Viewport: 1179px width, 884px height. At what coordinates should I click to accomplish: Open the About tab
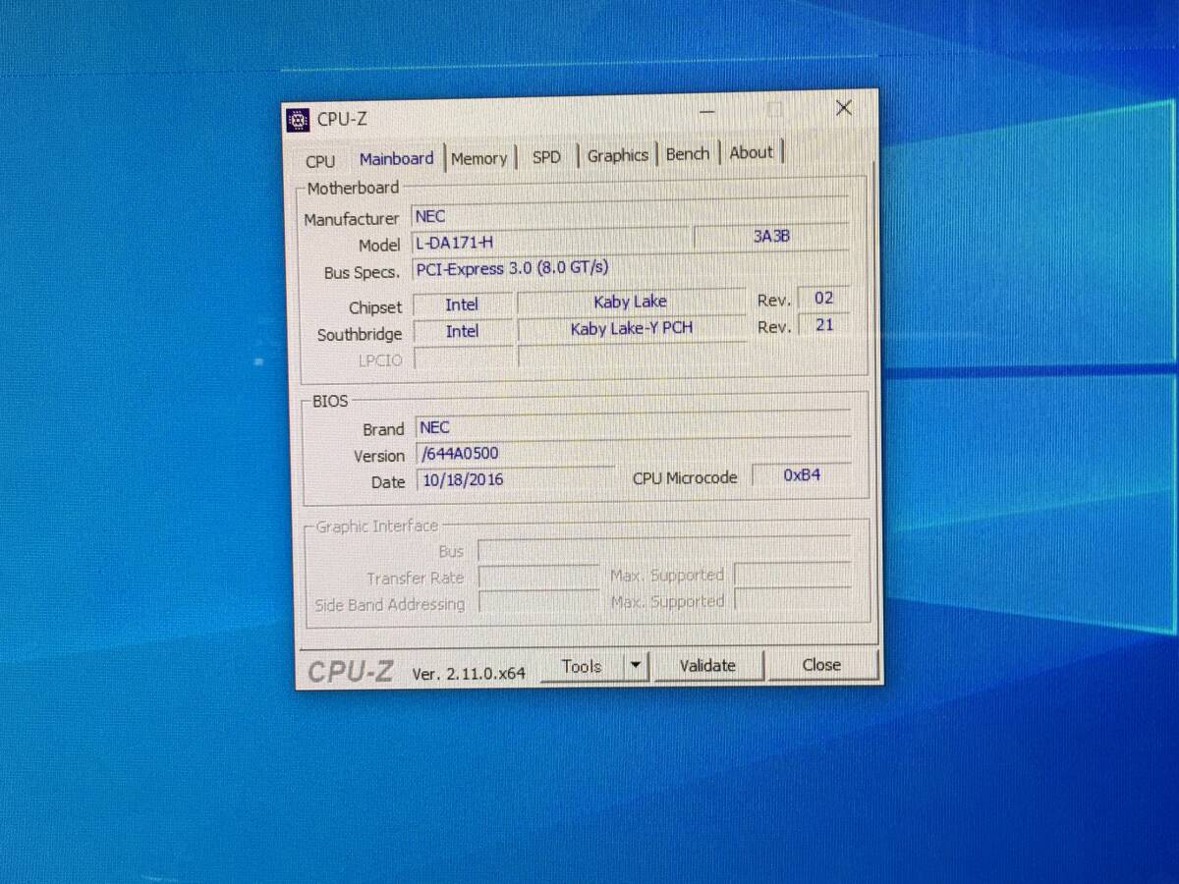[752, 152]
